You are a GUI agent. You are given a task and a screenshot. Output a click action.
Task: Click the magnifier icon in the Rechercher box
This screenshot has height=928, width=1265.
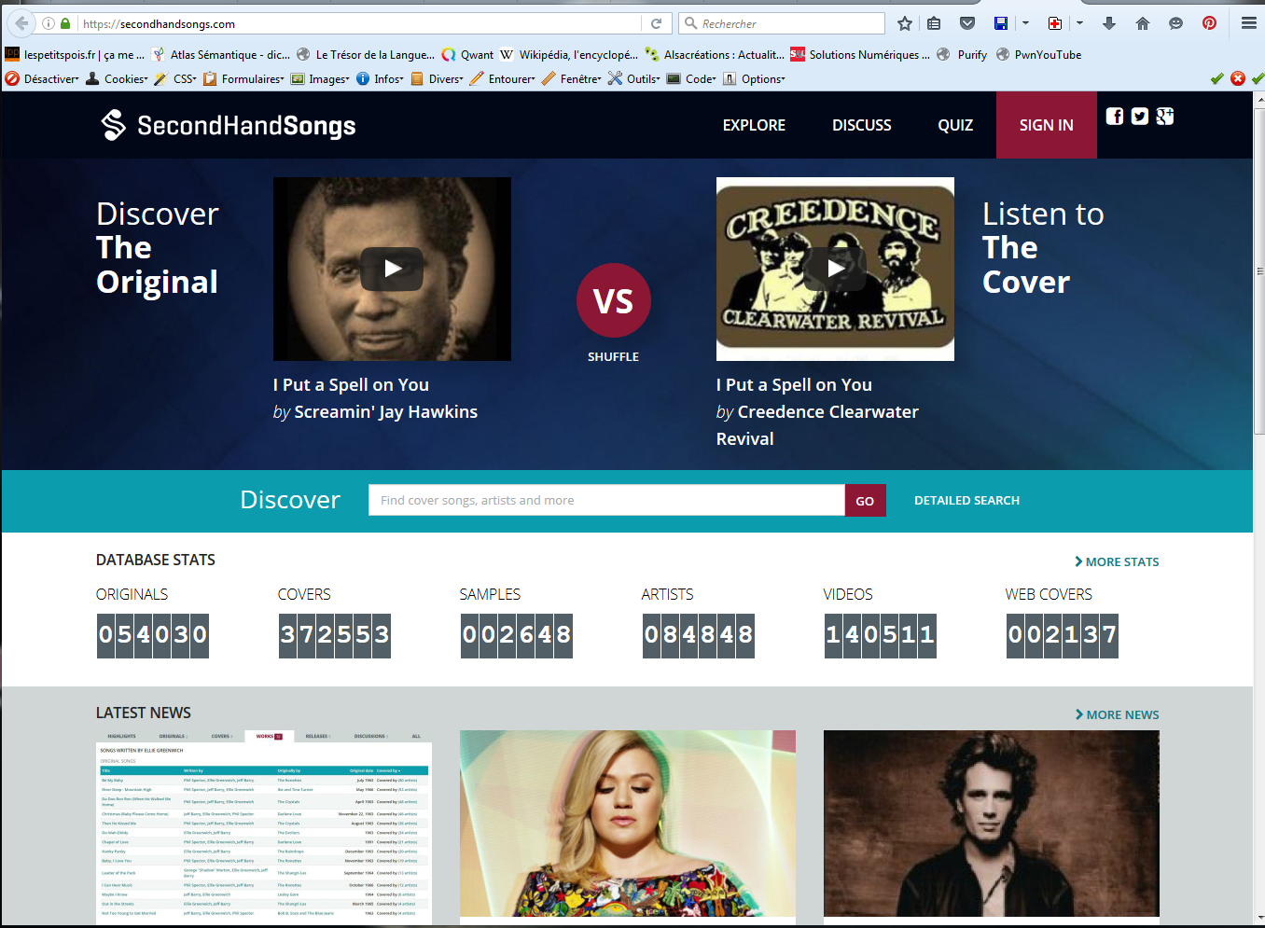(x=691, y=23)
